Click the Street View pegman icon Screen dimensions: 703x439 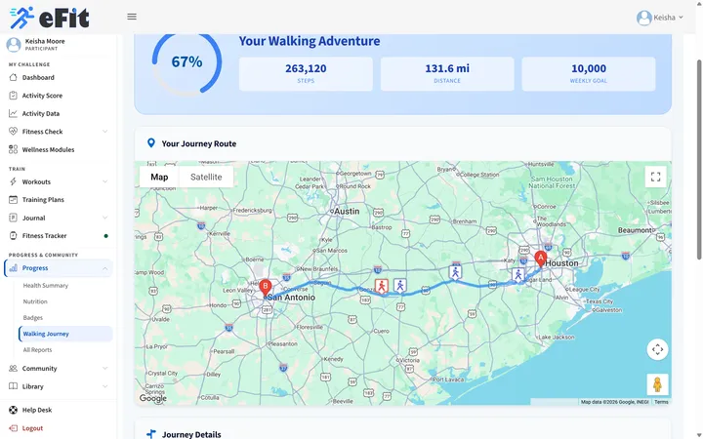click(657, 384)
